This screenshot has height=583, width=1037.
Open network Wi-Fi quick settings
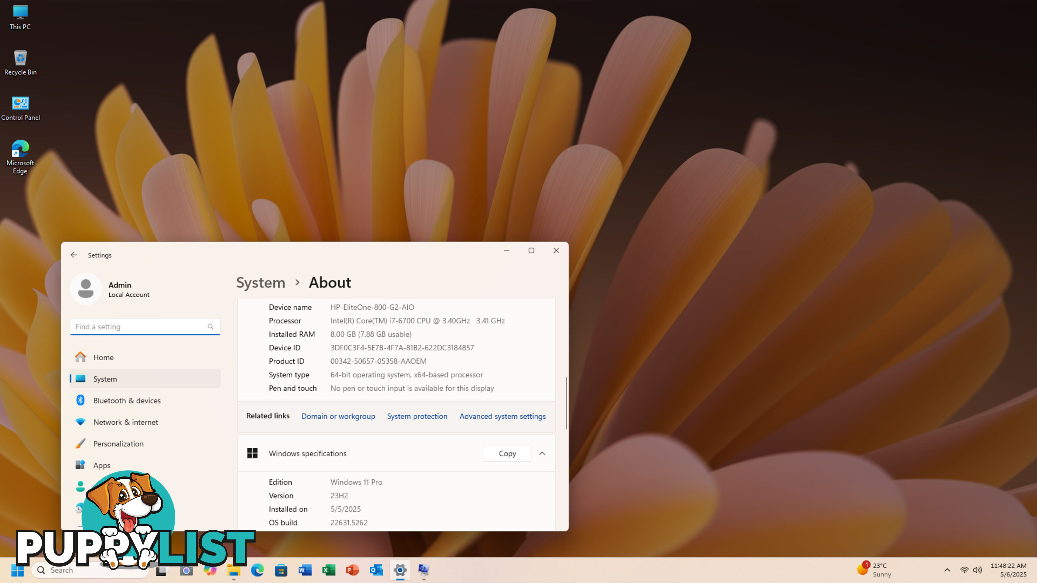click(964, 570)
